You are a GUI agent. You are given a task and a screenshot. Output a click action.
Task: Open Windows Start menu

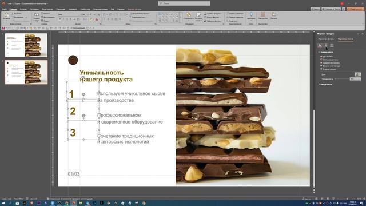click(x=3, y=203)
